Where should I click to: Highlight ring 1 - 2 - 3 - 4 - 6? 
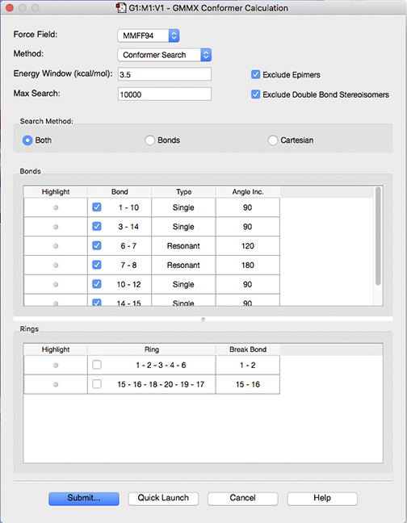56,366
